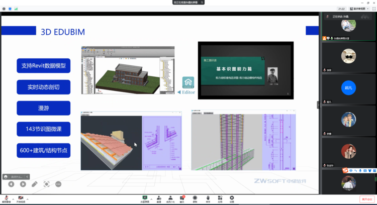Click the 支持Revit数据模型 blue box on the slide
This screenshot has width=377, height=205.
(43, 66)
